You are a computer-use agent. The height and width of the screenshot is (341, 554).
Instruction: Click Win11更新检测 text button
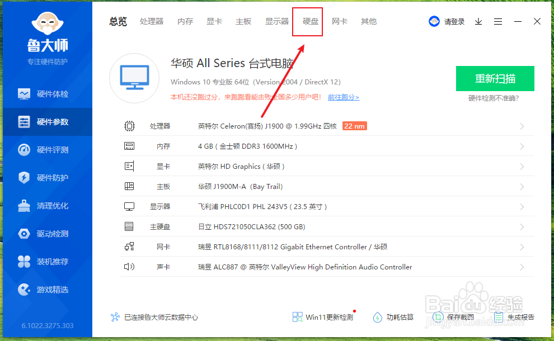click(329, 317)
